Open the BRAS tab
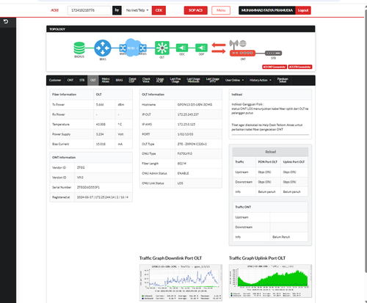367x303 pixels. (x=119, y=80)
